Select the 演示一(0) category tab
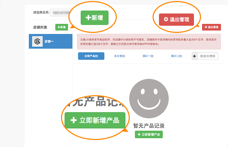This screenshot has width=228, height=147. [148, 56]
